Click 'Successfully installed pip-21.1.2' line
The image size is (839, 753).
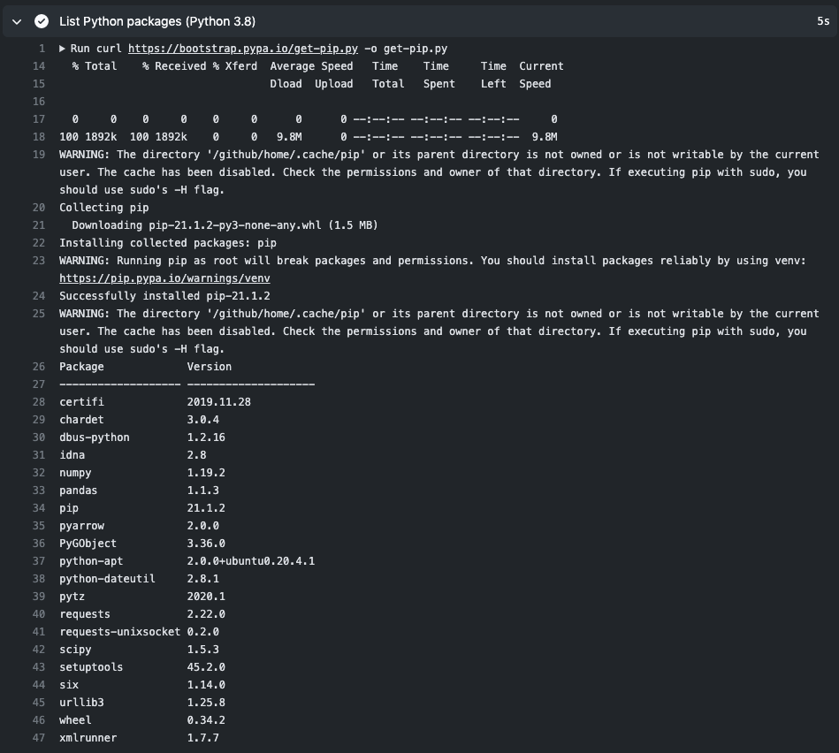[164, 296]
